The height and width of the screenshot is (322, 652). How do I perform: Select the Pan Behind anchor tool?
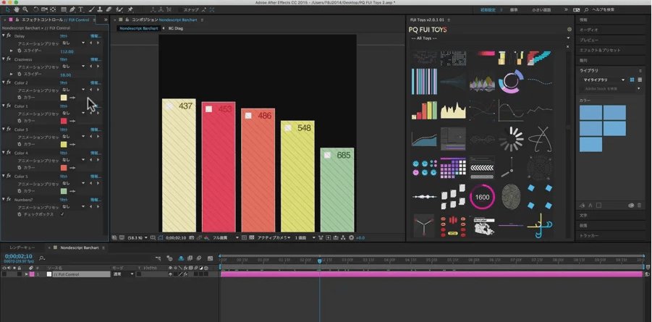53,9
